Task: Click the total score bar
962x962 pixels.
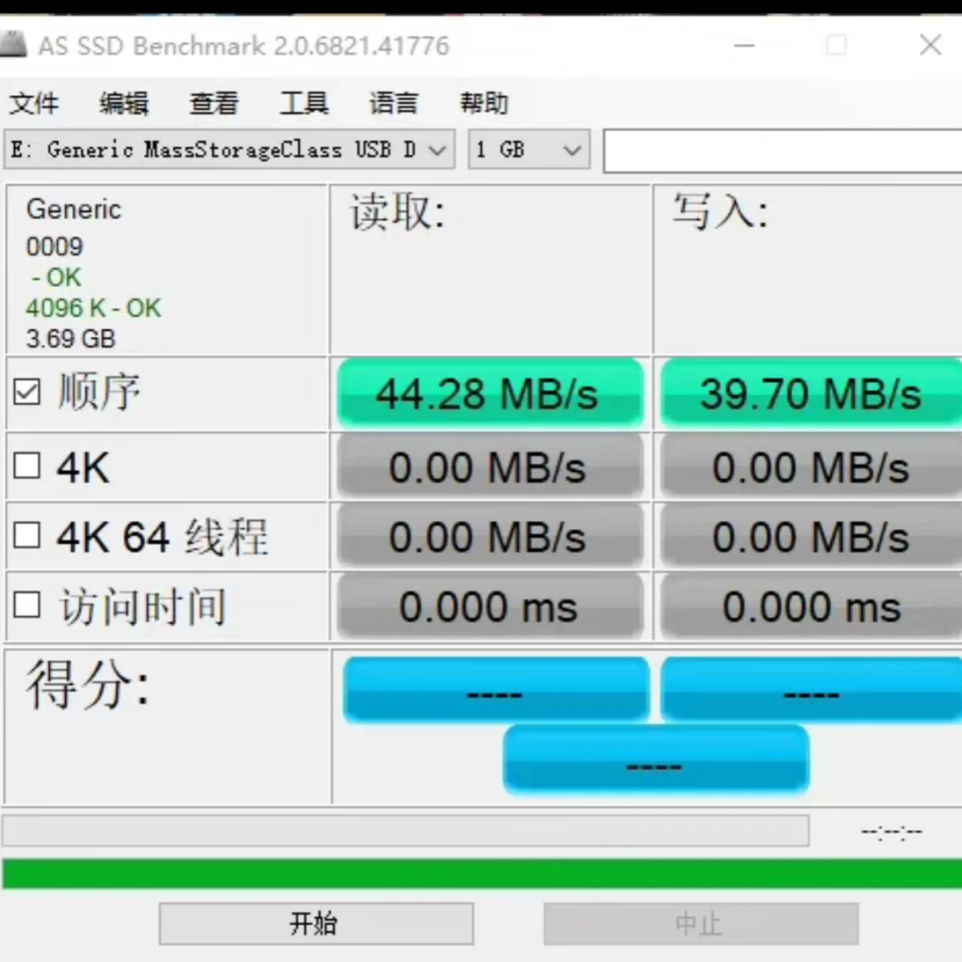Action: (x=656, y=760)
